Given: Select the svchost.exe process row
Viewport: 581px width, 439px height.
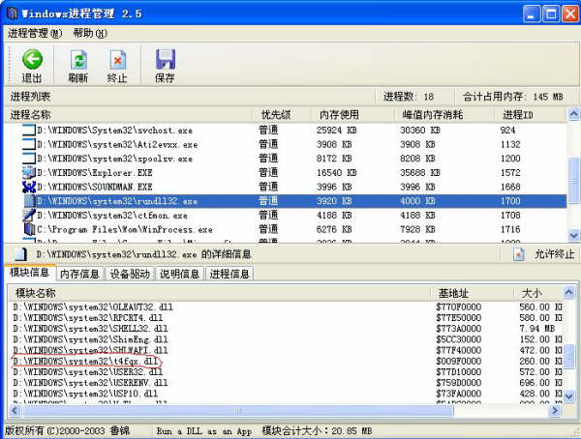Looking at the screenshot, I should click(286, 131).
